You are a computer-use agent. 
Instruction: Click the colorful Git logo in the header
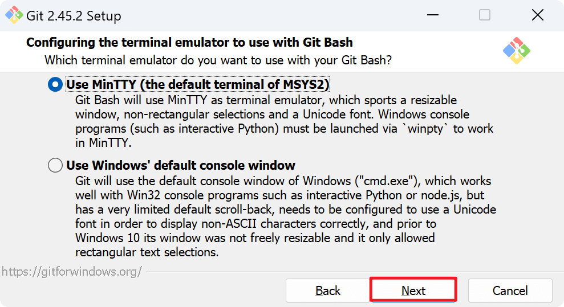tap(516, 51)
